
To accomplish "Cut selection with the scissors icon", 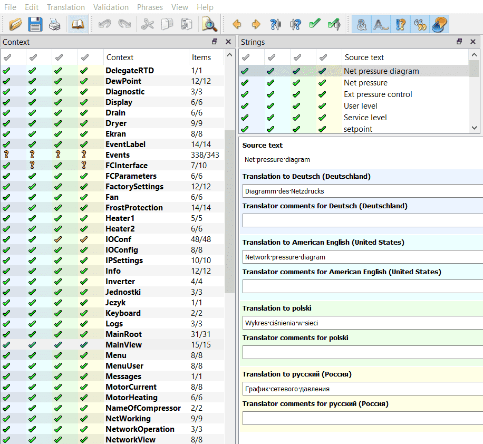I will [148, 24].
